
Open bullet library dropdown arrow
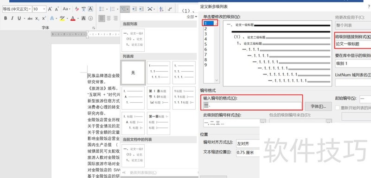(x=107, y=9)
